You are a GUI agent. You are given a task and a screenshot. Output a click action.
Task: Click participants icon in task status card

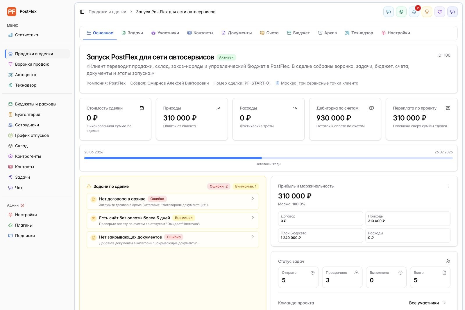[448, 261]
